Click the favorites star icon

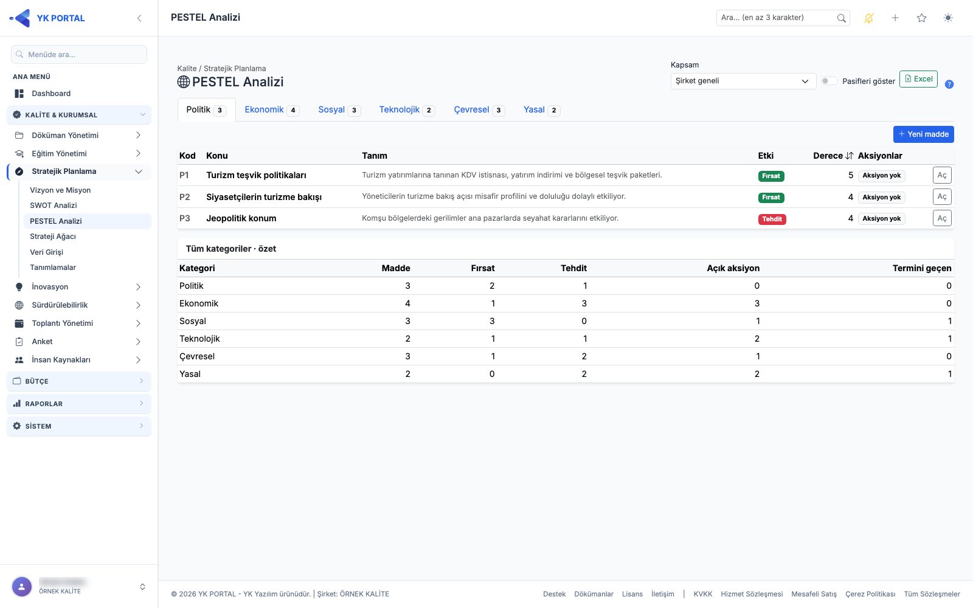pyautogui.click(x=921, y=18)
